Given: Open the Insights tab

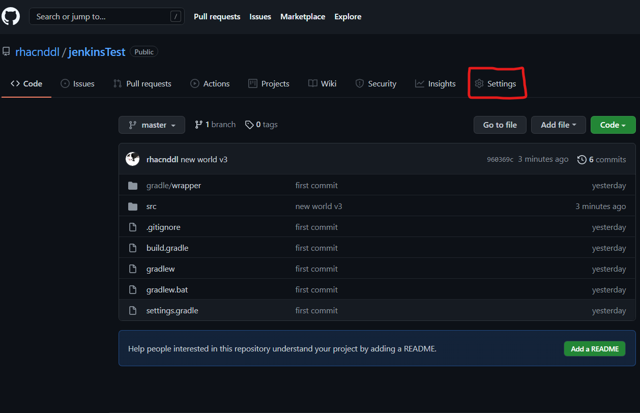Looking at the screenshot, I should pos(435,83).
